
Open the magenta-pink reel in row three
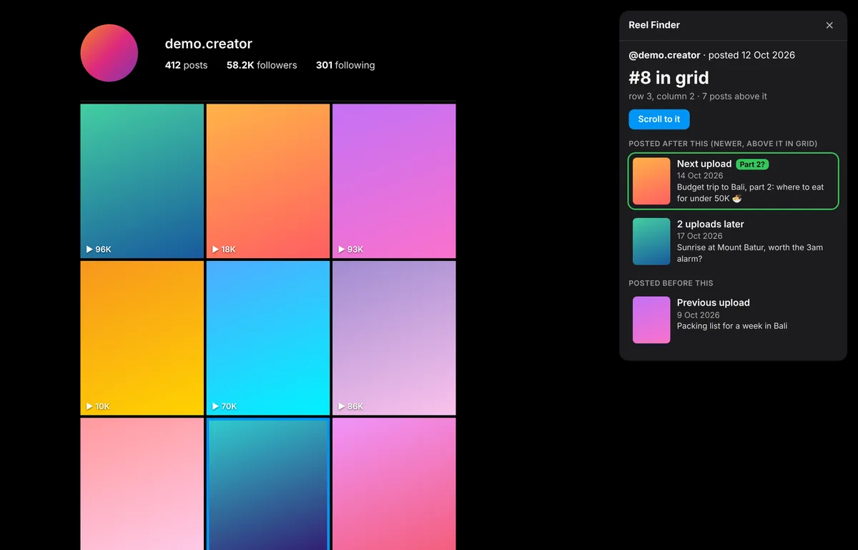coord(394,484)
